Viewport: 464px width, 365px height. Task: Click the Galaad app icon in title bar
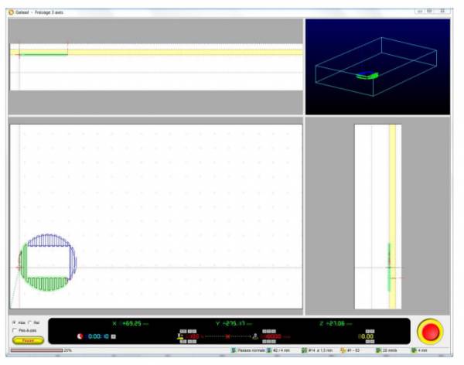pos(11,12)
